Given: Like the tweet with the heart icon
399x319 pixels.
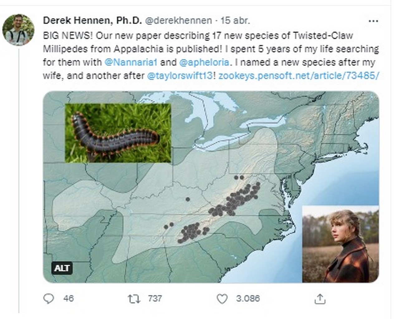Looking at the screenshot, I should pos(222,299).
